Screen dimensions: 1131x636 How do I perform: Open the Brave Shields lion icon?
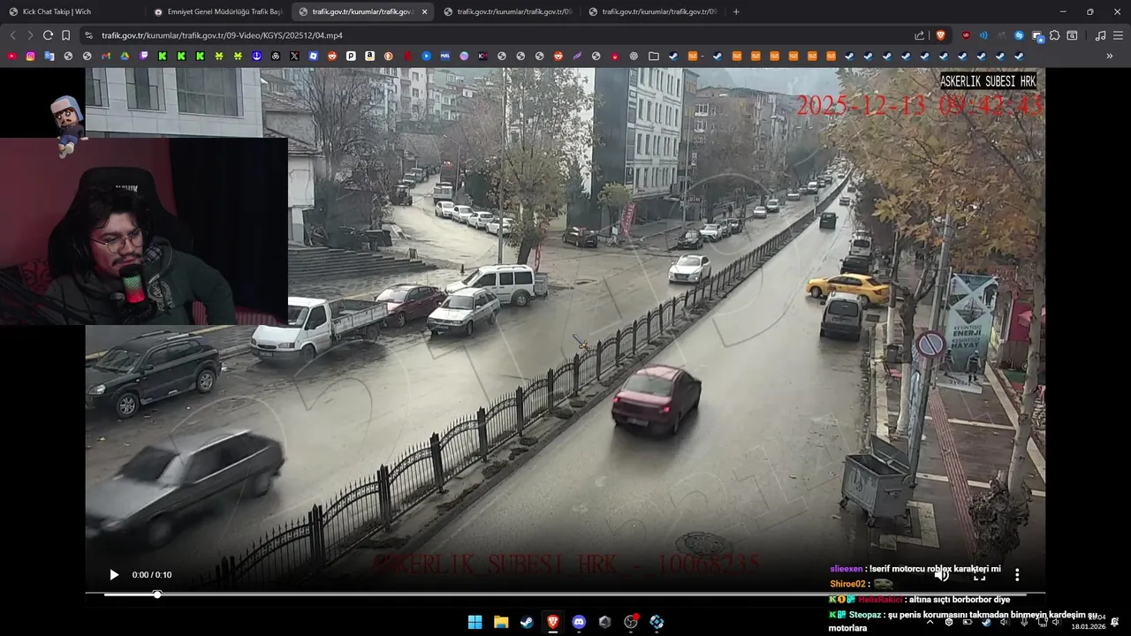click(940, 35)
